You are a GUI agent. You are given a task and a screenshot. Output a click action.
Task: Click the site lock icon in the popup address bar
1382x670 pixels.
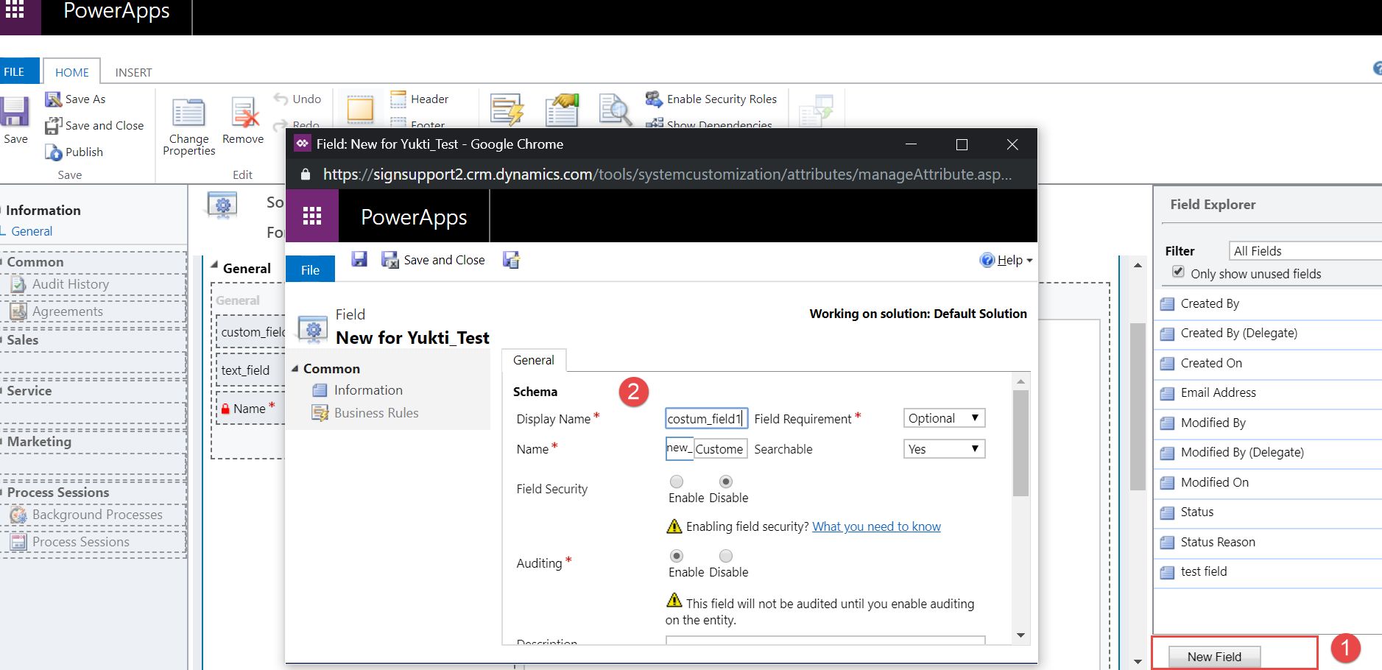click(306, 174)
